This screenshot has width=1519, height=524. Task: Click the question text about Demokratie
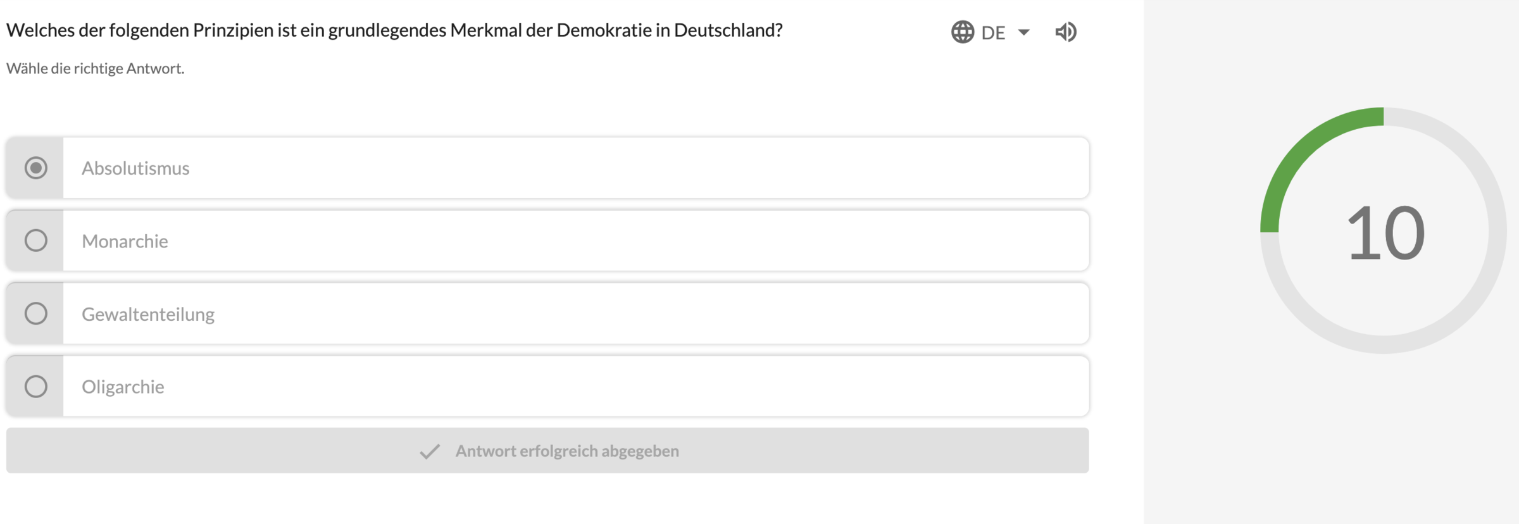394,30
